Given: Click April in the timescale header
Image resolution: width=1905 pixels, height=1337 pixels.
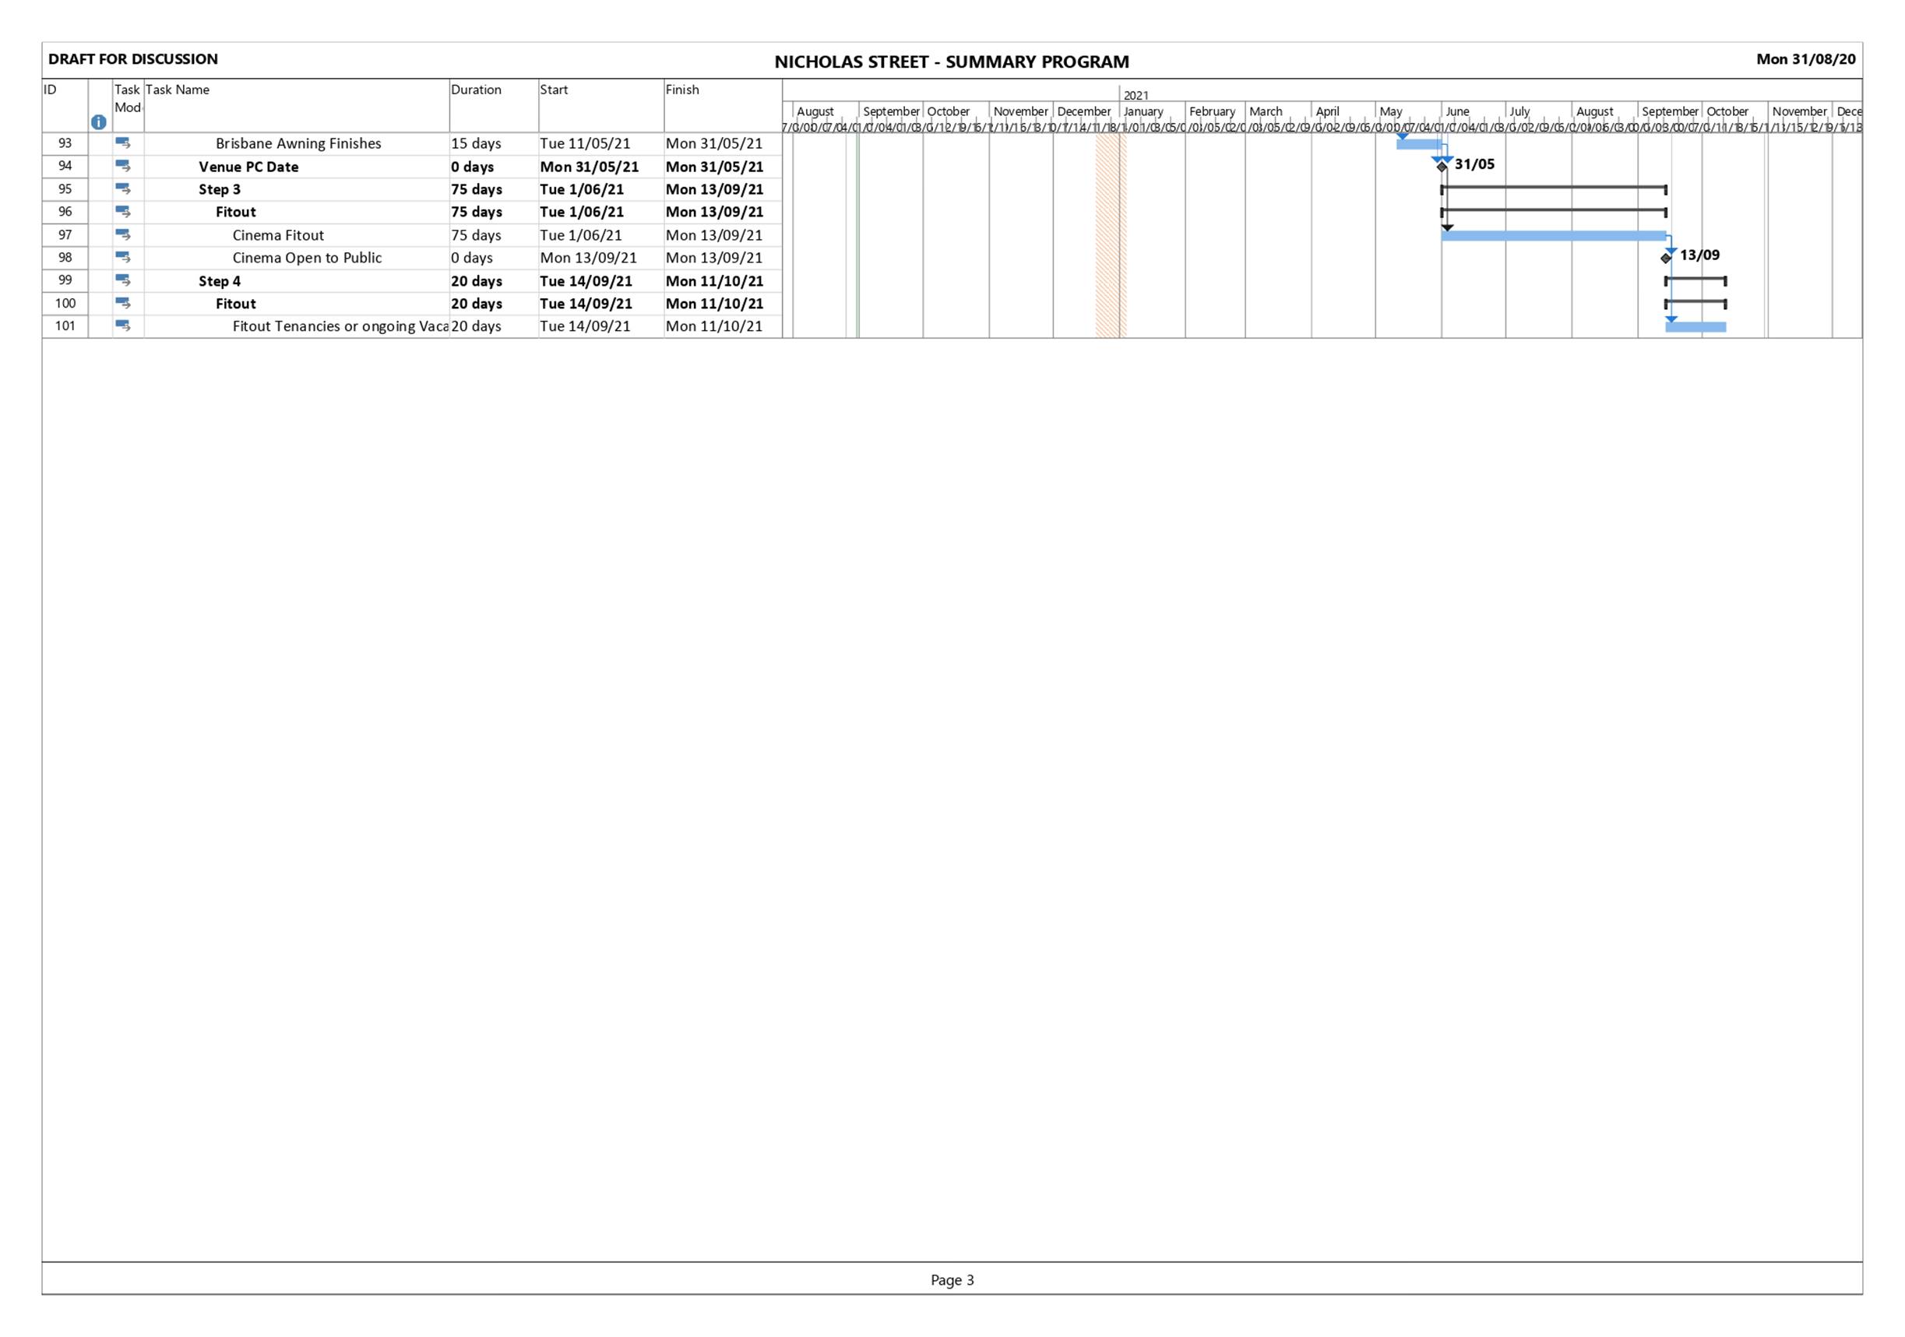Looking at the screenshot, I should click(x=1328, y=111).
